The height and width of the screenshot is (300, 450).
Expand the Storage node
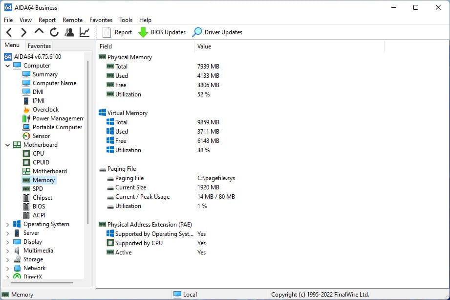coord(7,260)
